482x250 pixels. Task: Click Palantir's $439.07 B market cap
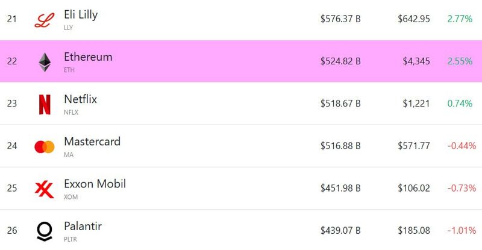[x=340, y=230]
